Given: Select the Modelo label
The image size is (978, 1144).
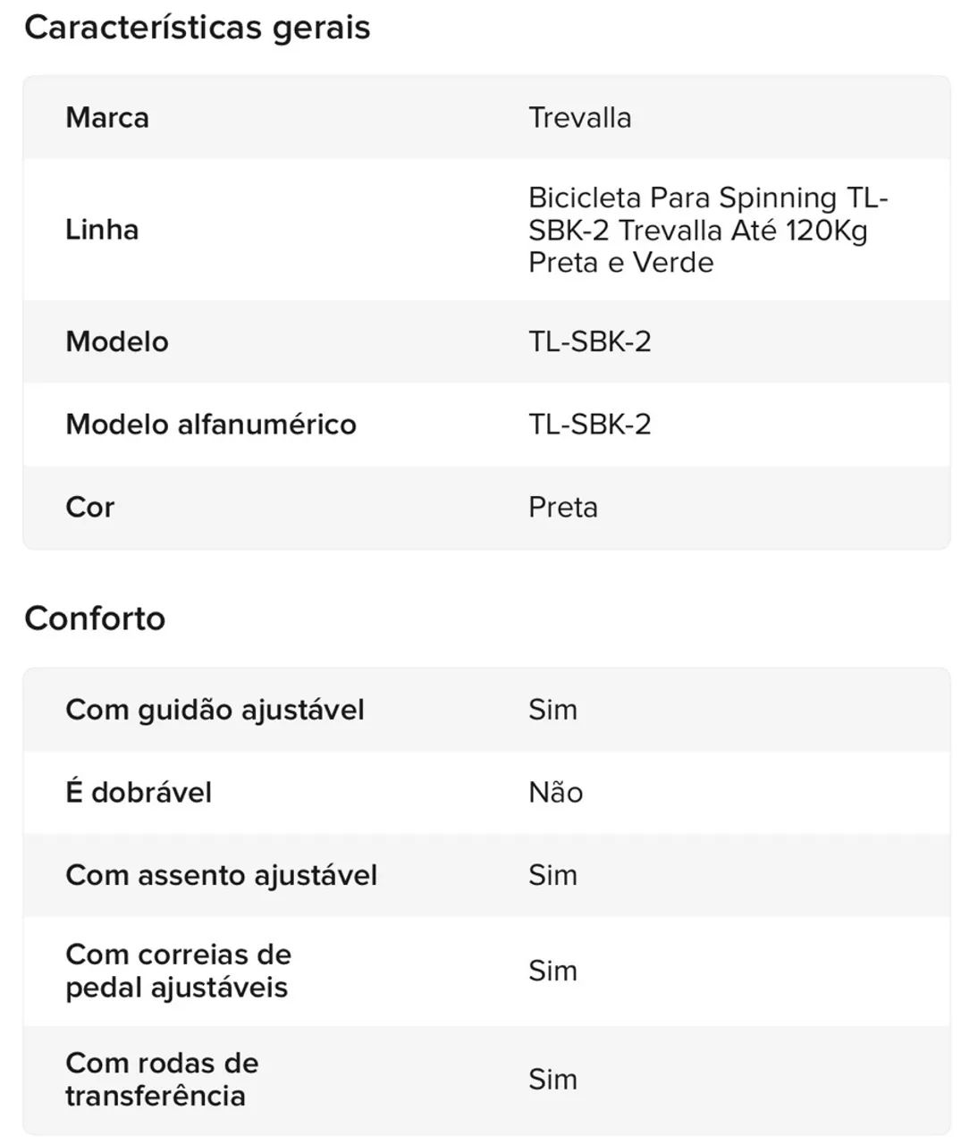Looking at the screenshot, I should [x=117, y=341].
